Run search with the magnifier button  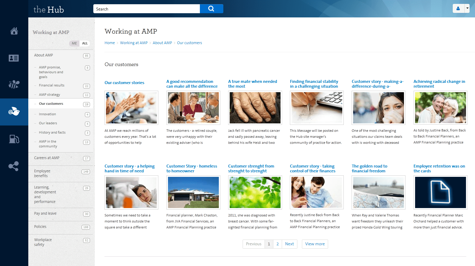pos(211,9)
